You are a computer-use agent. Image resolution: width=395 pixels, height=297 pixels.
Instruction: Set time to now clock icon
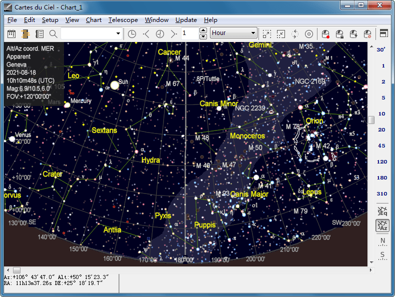click(132, 34)
